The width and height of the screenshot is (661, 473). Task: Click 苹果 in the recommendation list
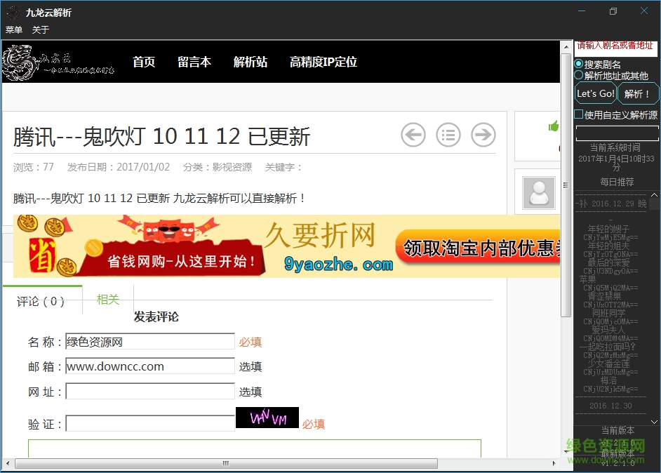[587, 279]
